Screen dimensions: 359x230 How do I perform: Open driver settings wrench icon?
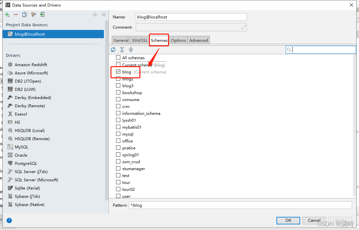pos(34,15)
